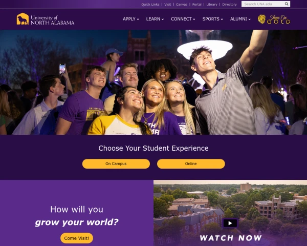The image size is (307, 246).
Task: Open the Quick Links link
Action: (150, 4)
